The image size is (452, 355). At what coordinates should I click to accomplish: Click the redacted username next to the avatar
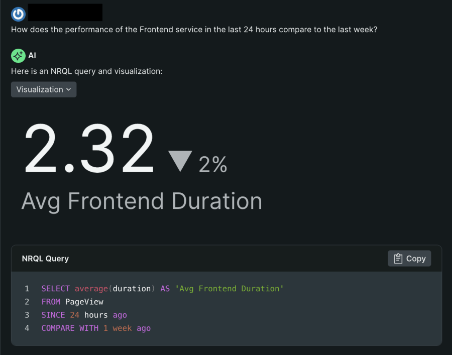coord(65,13)
